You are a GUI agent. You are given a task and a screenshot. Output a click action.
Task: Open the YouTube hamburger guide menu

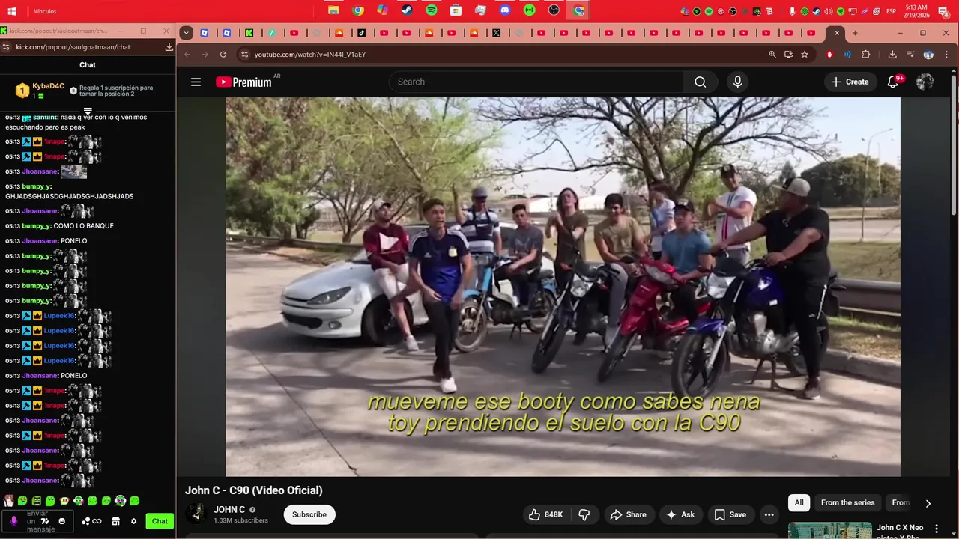196,82
